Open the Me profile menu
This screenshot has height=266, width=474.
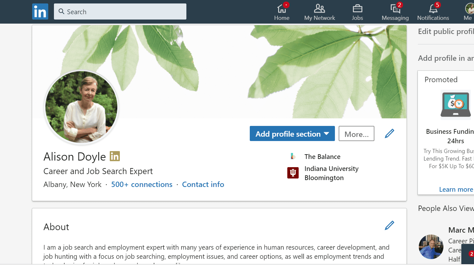click(469, 12)
